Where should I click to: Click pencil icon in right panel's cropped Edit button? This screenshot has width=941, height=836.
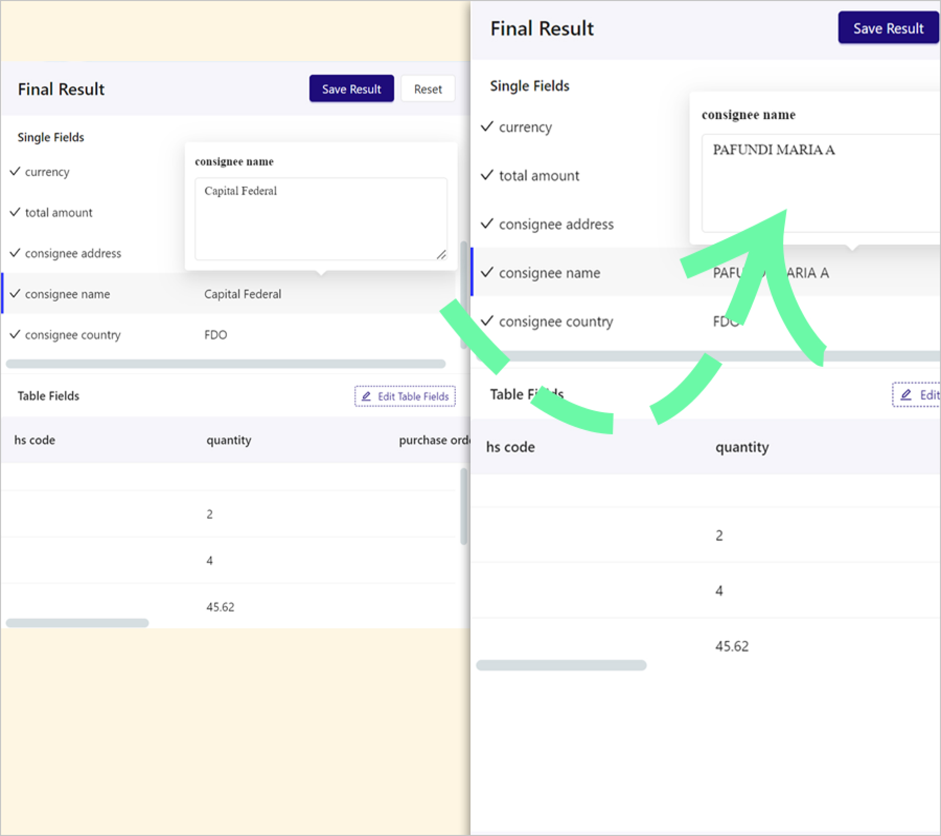tap(906, 394)
